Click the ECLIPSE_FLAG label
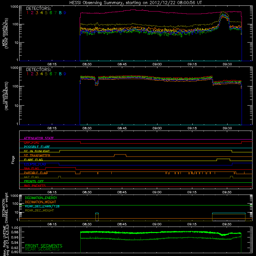 [x=35, y=164]
